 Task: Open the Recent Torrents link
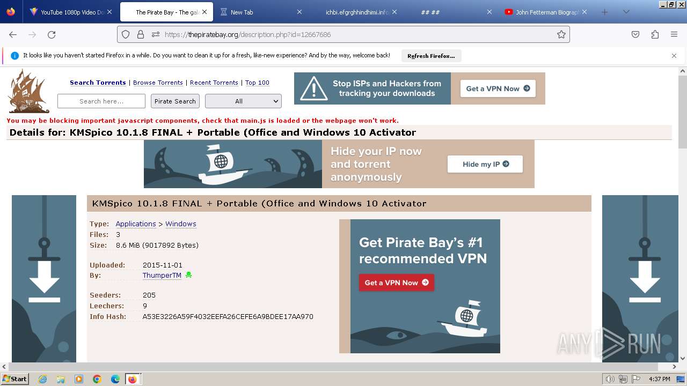(214, 83)
